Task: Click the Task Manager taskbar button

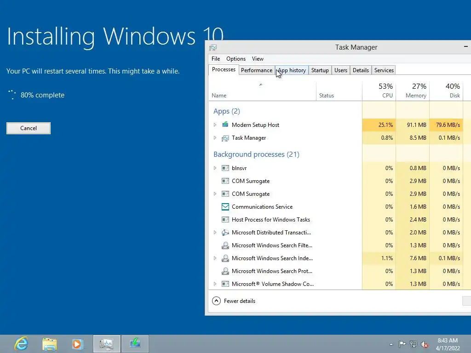Action: pos(107,344)
